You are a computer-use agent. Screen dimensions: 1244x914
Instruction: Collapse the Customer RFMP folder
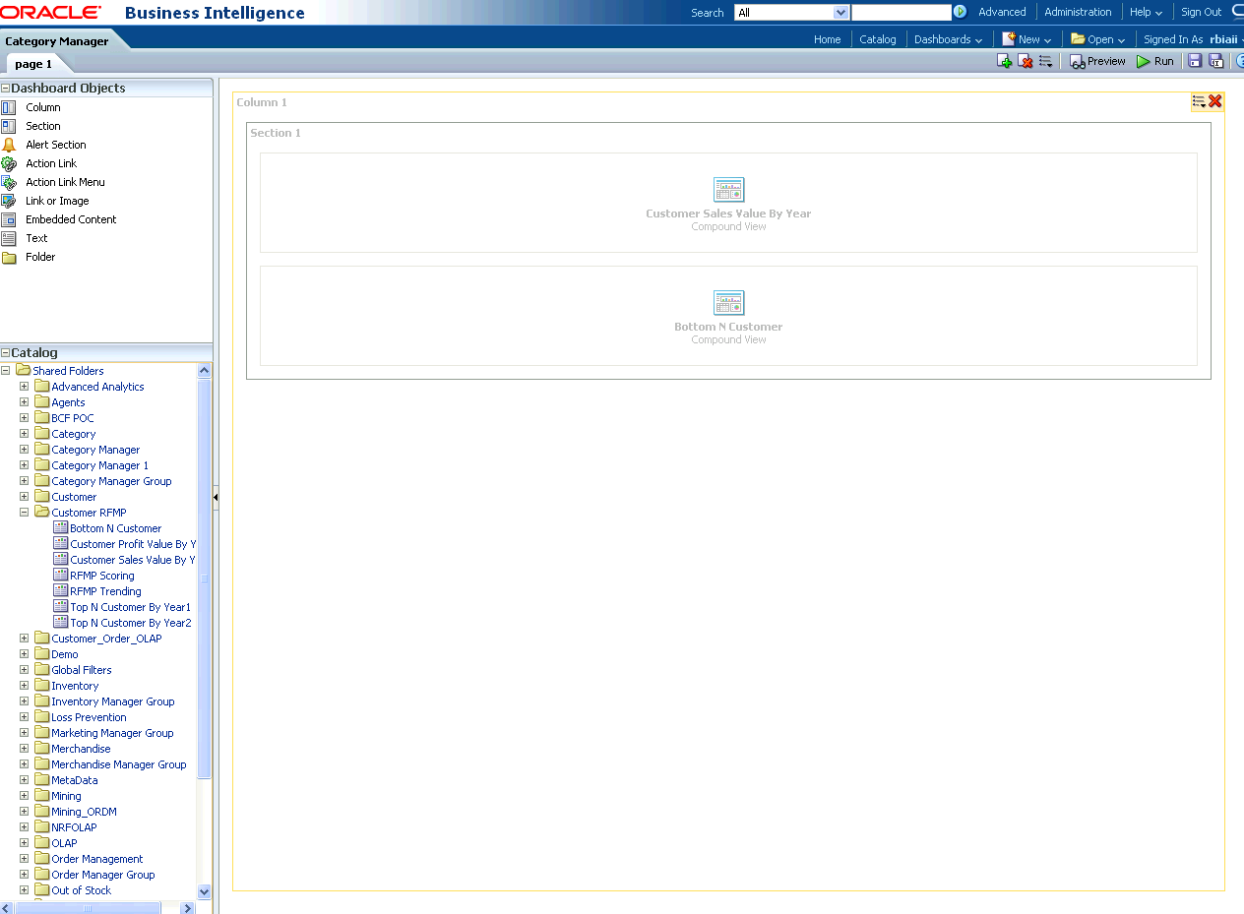pos(25,513)
